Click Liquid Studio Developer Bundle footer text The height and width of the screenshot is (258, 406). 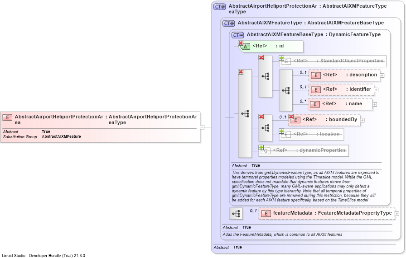[x=43, y=256]
